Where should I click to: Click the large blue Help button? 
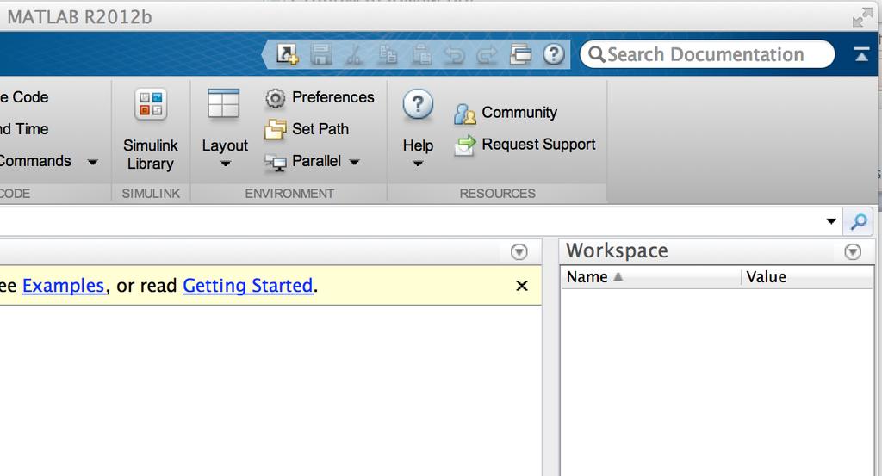click(x=418, y=104)
